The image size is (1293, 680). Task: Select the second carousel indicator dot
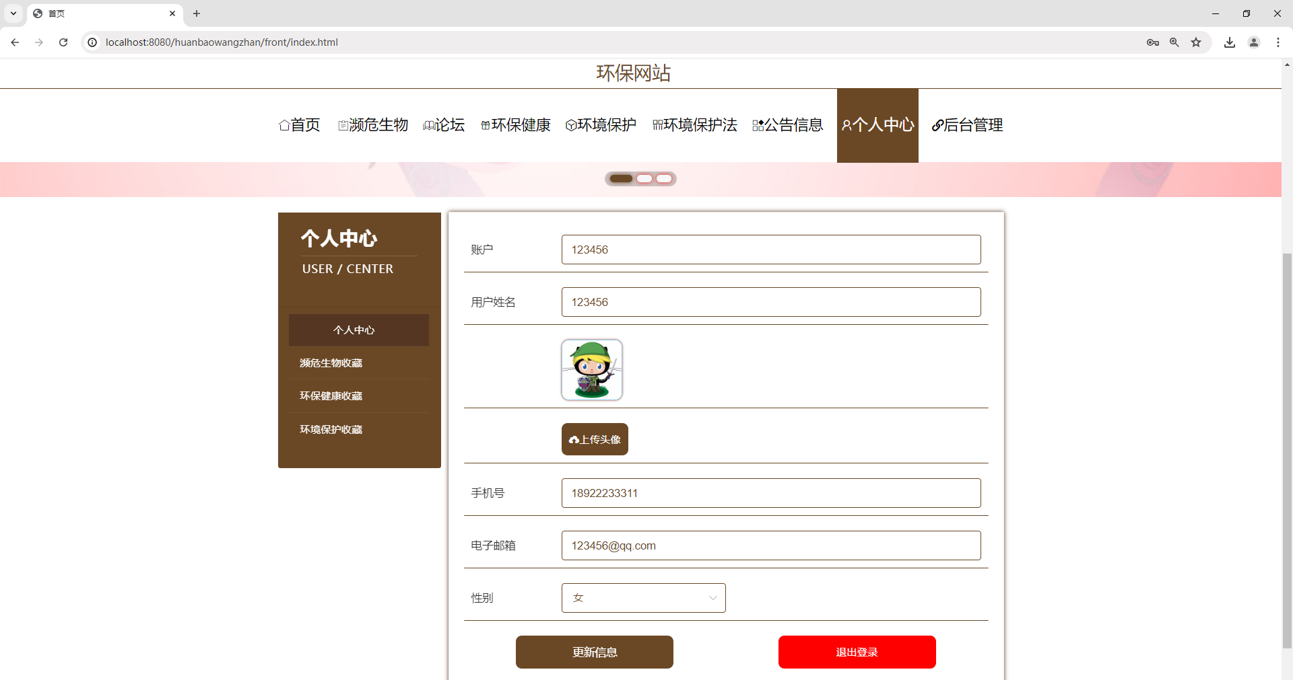[645, 179]
